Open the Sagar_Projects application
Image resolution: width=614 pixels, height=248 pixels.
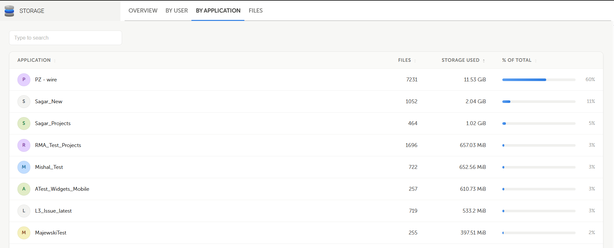coord(53,124)
